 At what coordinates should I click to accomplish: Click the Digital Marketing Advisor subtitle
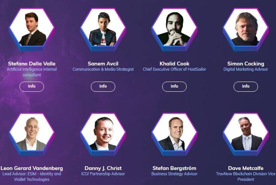coord(246,69)
